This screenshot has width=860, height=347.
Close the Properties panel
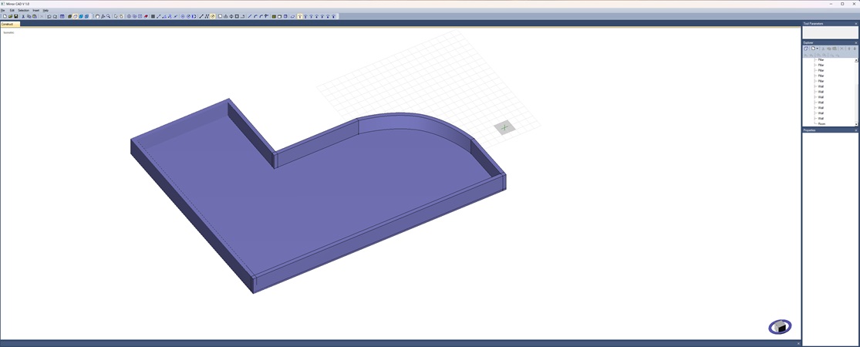(x=855, y=130)
